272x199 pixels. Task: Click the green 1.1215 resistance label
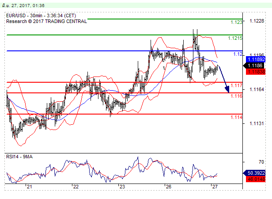235,38
